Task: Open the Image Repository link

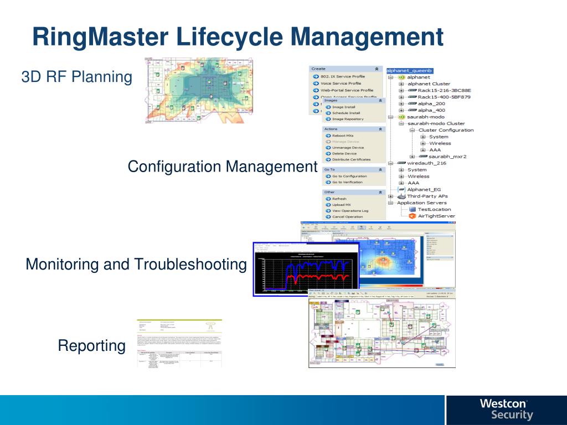Action: (x=348, y=119)
